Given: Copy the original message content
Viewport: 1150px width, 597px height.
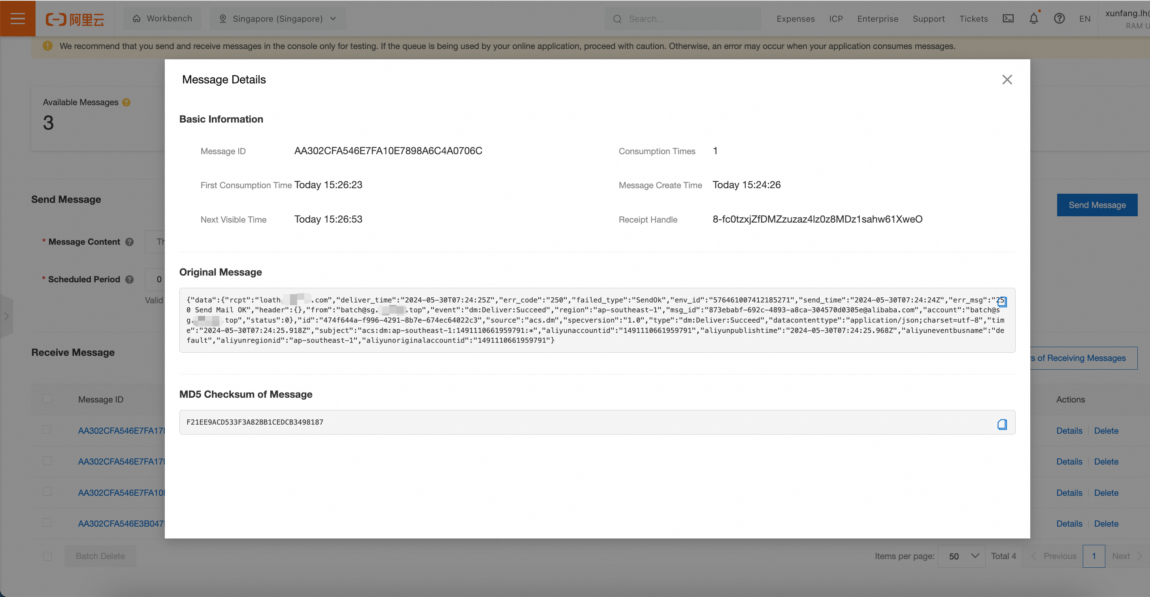Looking at the screenshot, I should click(1002, 302).
